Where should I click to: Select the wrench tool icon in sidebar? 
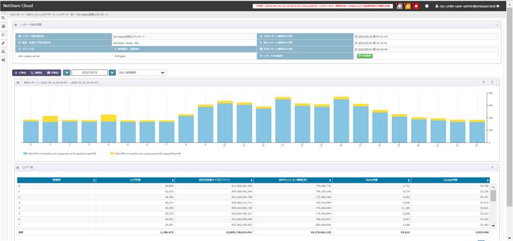point(3,43)
